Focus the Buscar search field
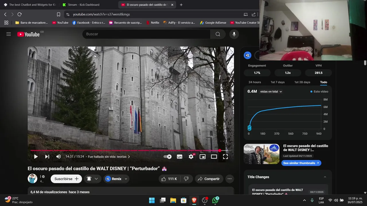Image resolution: width=367 pixels, height=206 pixels. 146,34
